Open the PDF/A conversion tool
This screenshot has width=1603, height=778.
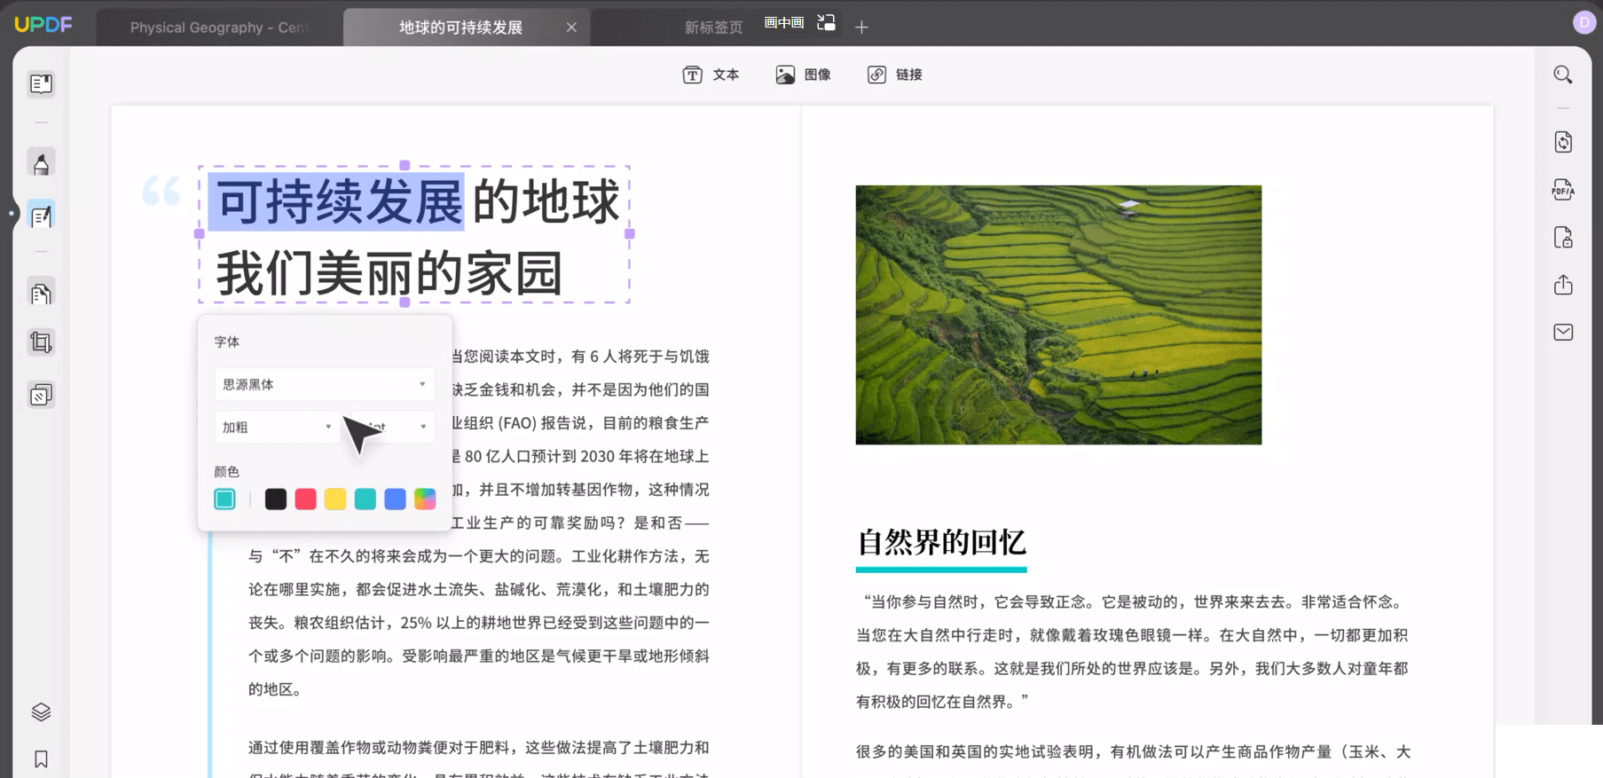coord(1562,190)
